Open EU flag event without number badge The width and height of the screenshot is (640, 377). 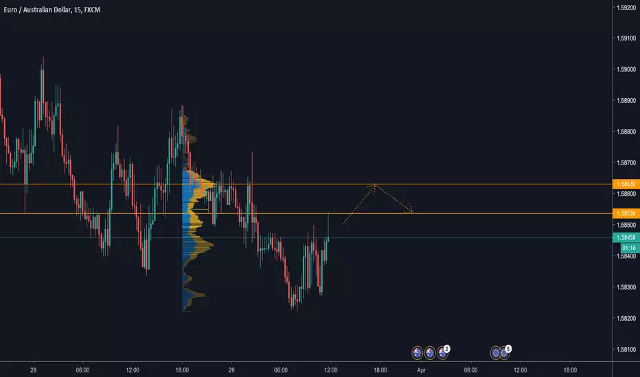(x=496, y=352)
